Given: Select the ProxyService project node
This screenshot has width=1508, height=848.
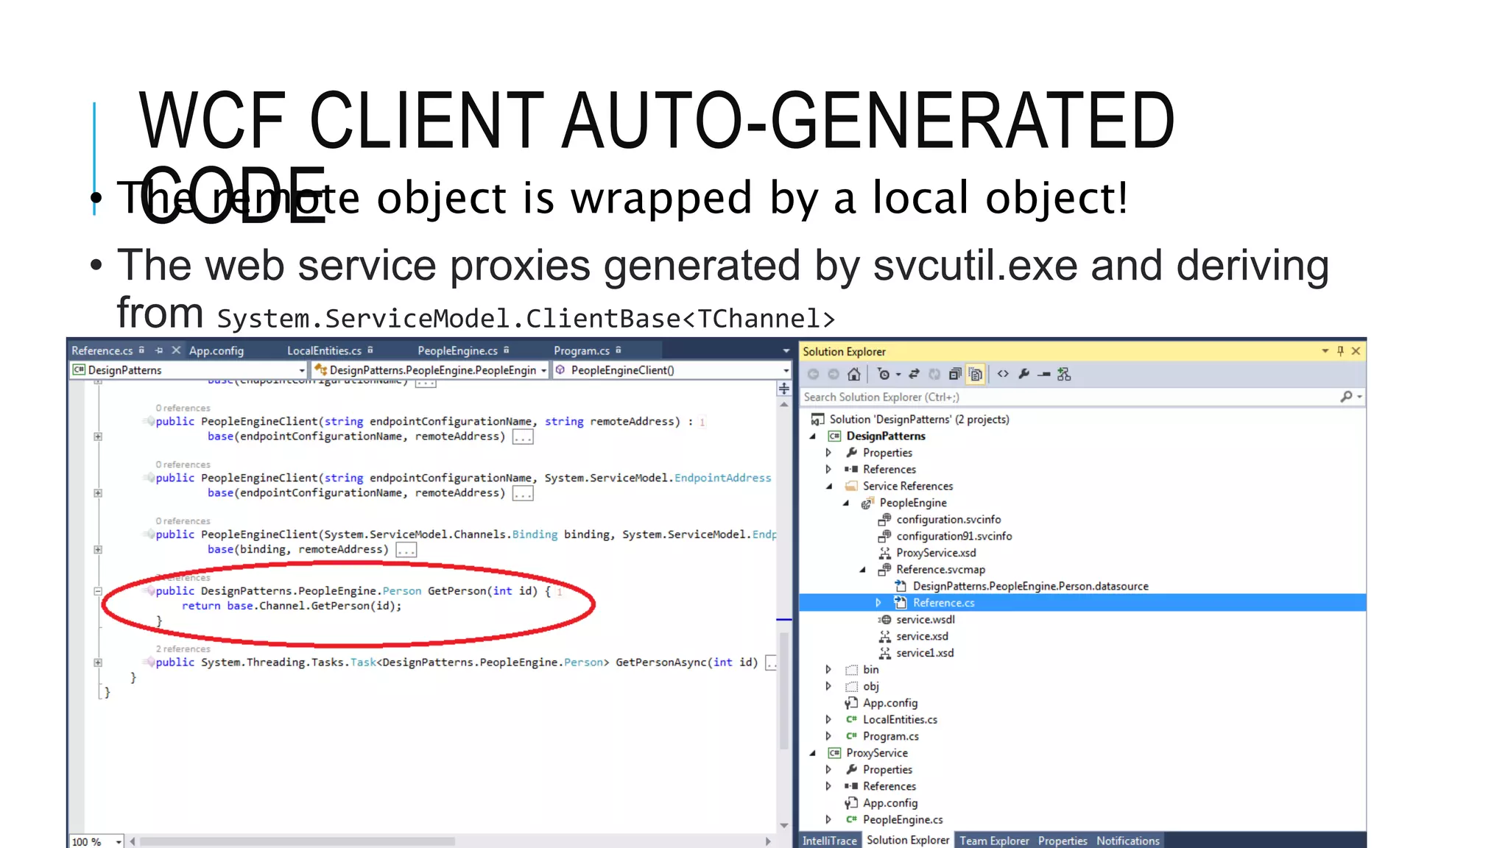Looking at the screenshot, I should (x=877, y=753).
